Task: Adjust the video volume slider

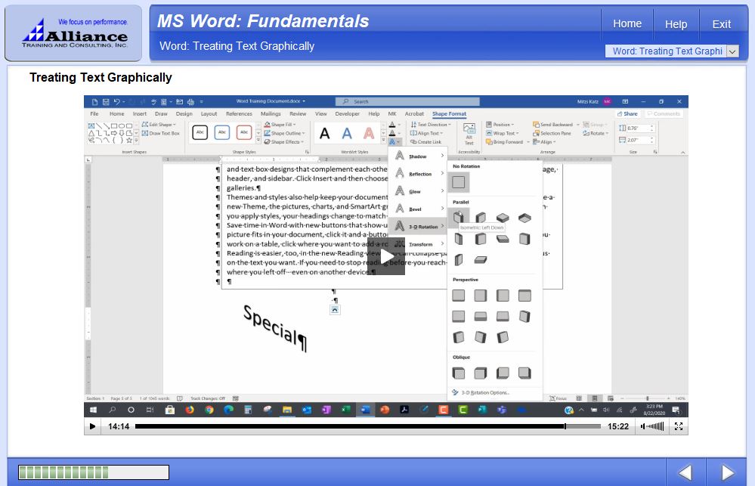Action: point(654,426)
